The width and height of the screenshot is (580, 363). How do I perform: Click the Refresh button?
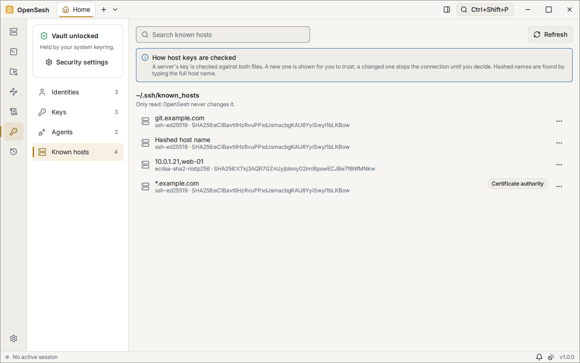pos(550,34)
